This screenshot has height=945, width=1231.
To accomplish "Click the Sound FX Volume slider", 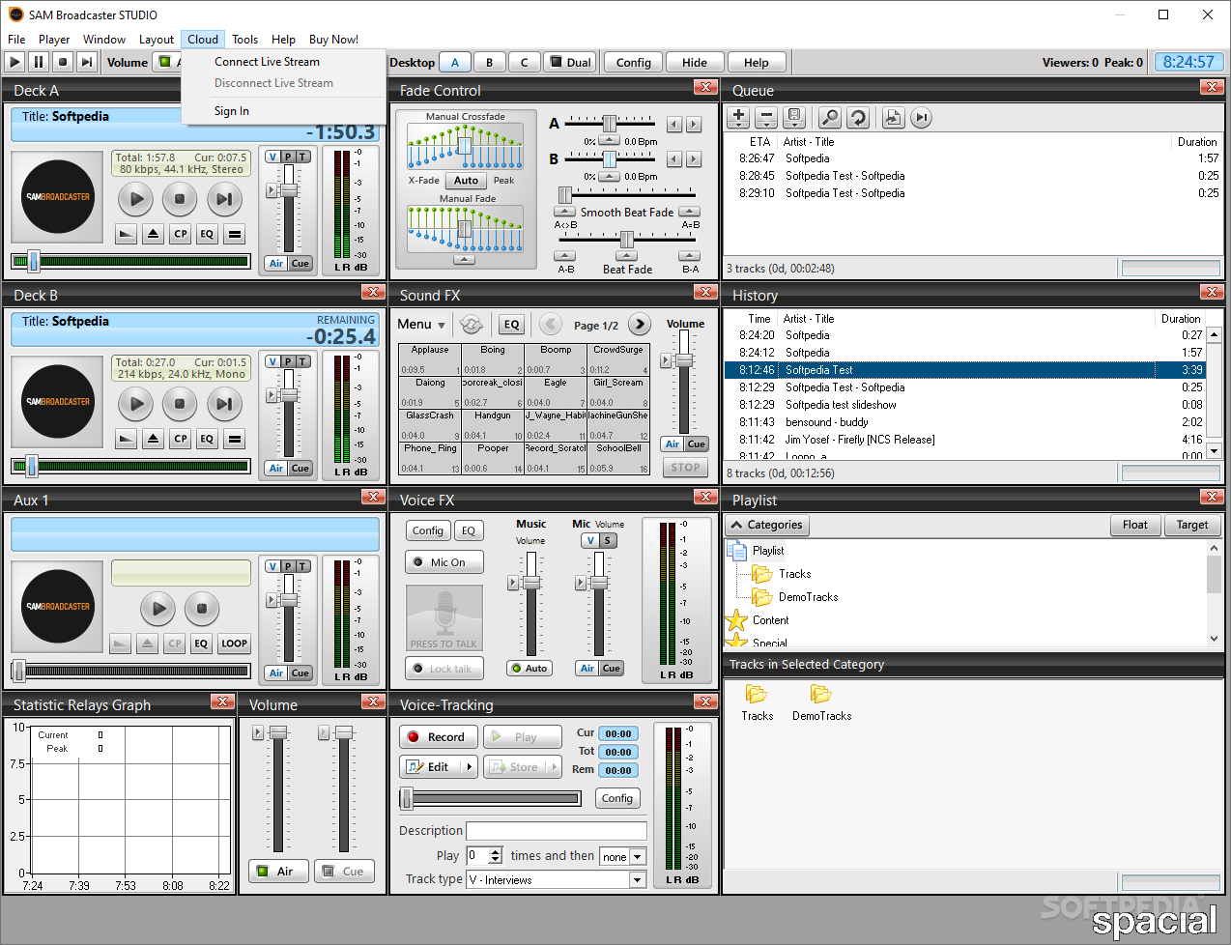I will point(684,383).
